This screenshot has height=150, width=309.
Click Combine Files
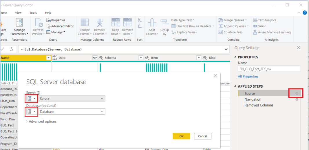point(231,32)
